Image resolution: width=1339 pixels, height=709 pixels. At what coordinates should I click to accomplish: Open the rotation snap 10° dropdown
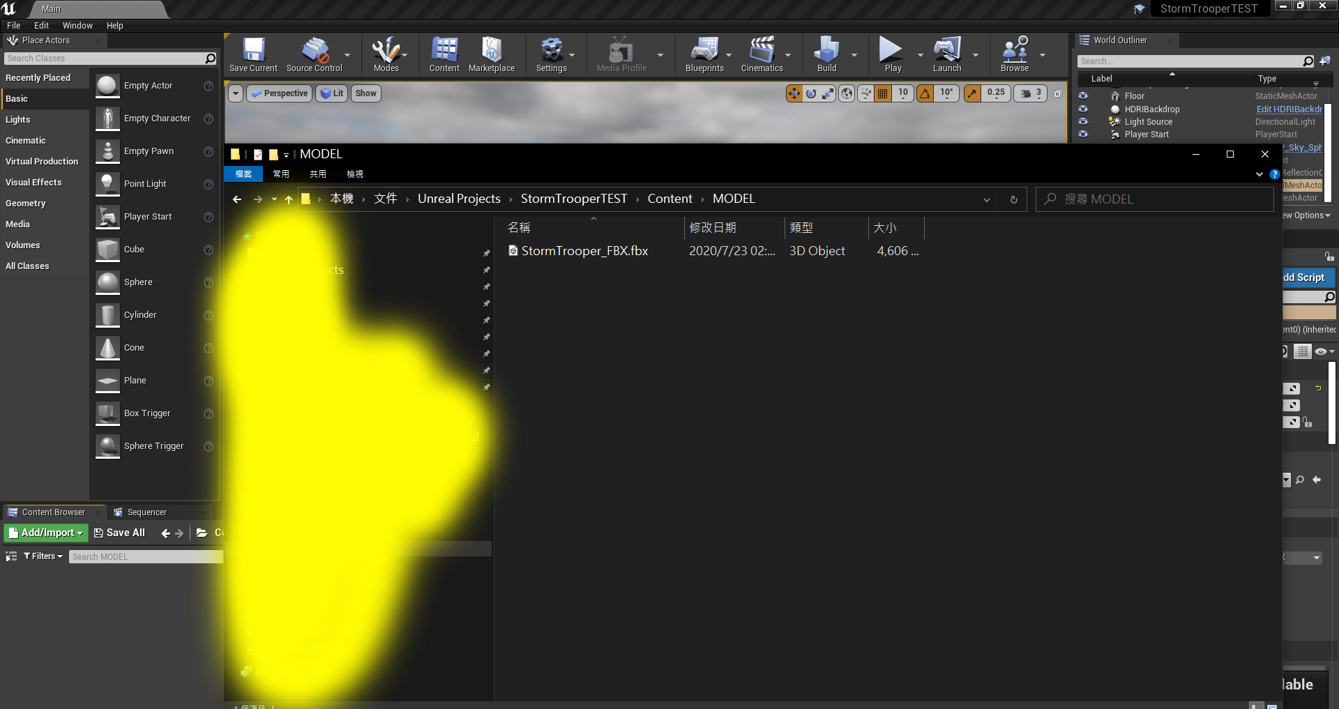point(946,93)
